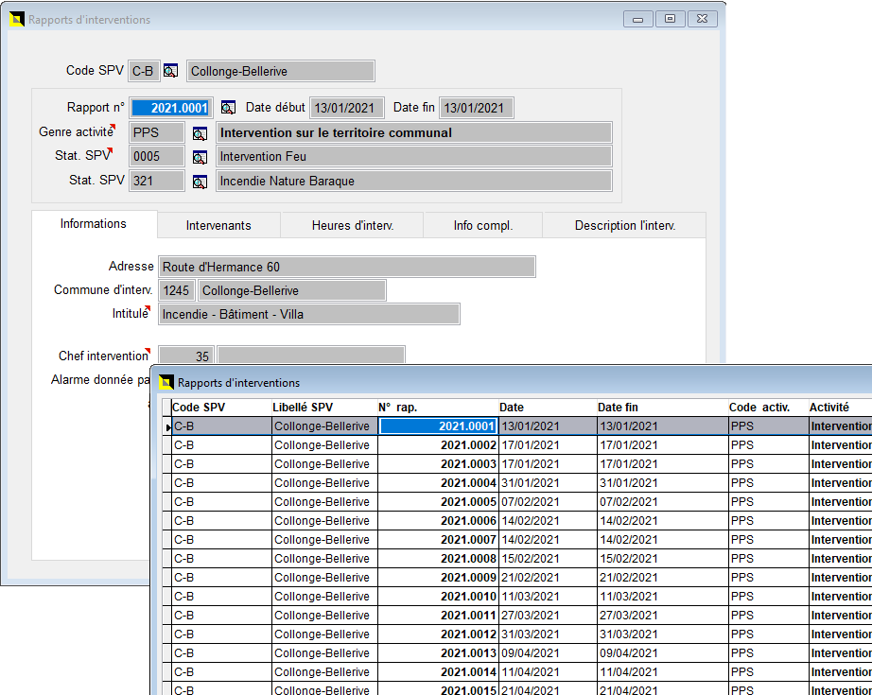Select the row marker arrow for report 2021.0001
Viewport: 872px width, 695px height.
coord(167,427)
